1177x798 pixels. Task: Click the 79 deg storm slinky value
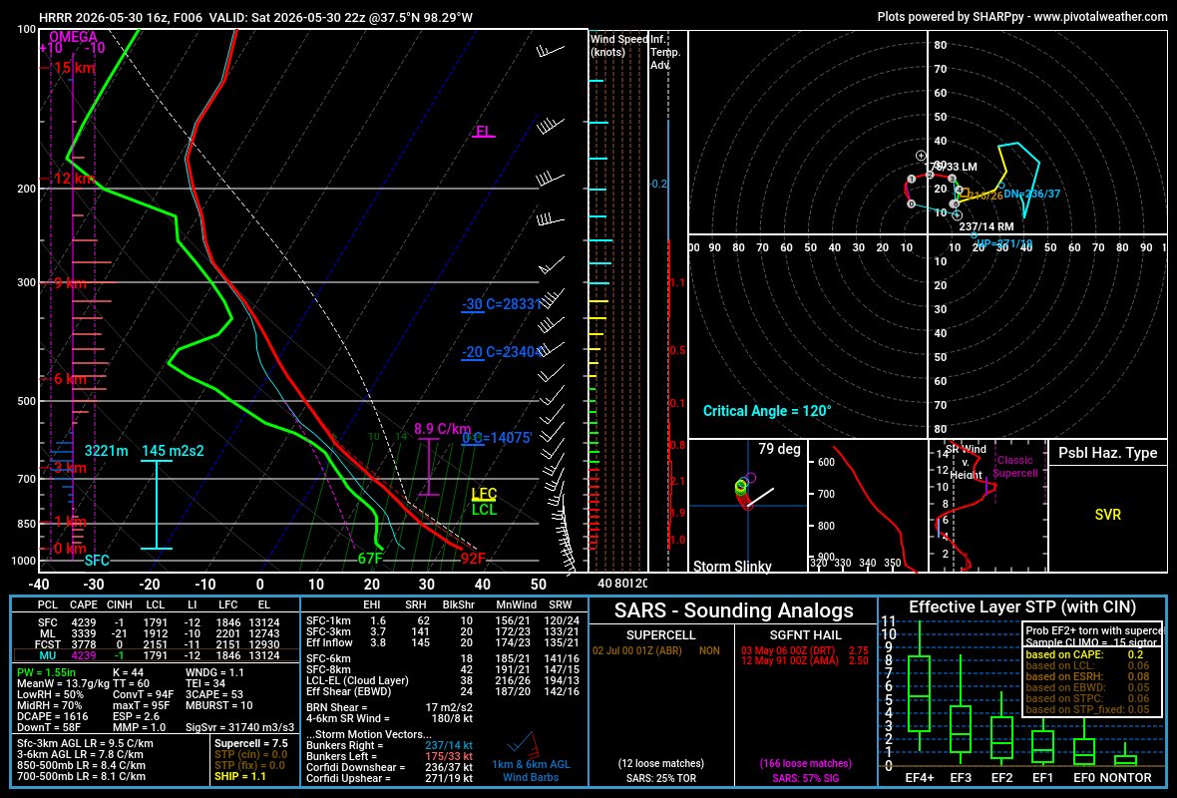pyautogui.click(x=779, y=449)
